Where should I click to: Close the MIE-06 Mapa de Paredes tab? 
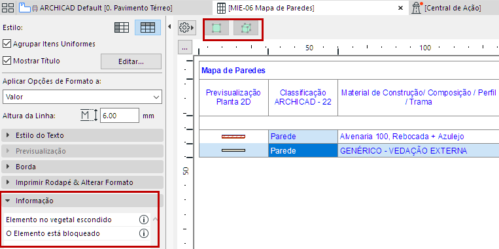pos(401,8)
